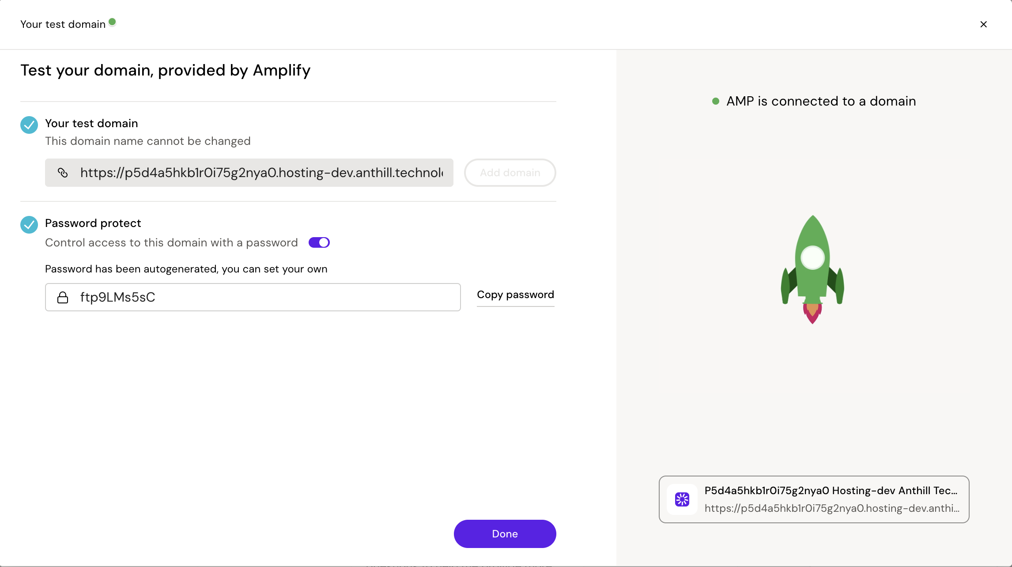1012x567 pixels.
Task: Copy the autogenerated password
Action: tap(515, 295)
